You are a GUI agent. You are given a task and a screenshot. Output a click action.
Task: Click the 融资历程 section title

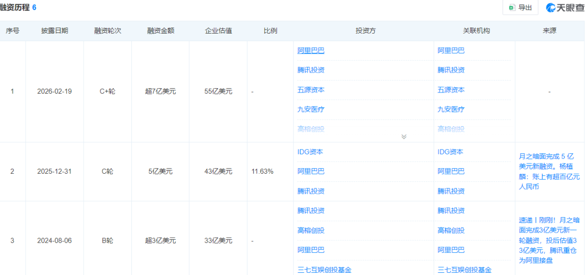click(x=15, y=7)
